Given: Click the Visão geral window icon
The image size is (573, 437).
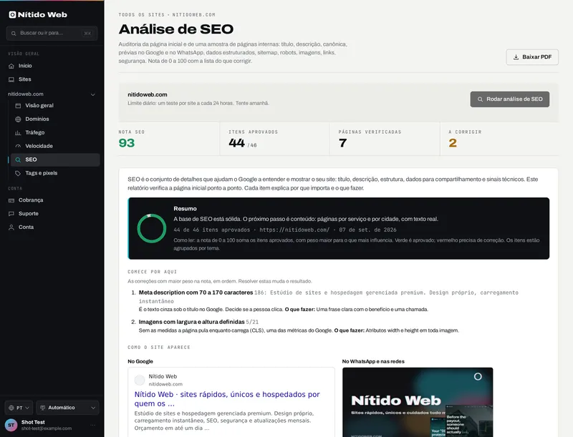Looking at the screenshot, I should 18,106.
